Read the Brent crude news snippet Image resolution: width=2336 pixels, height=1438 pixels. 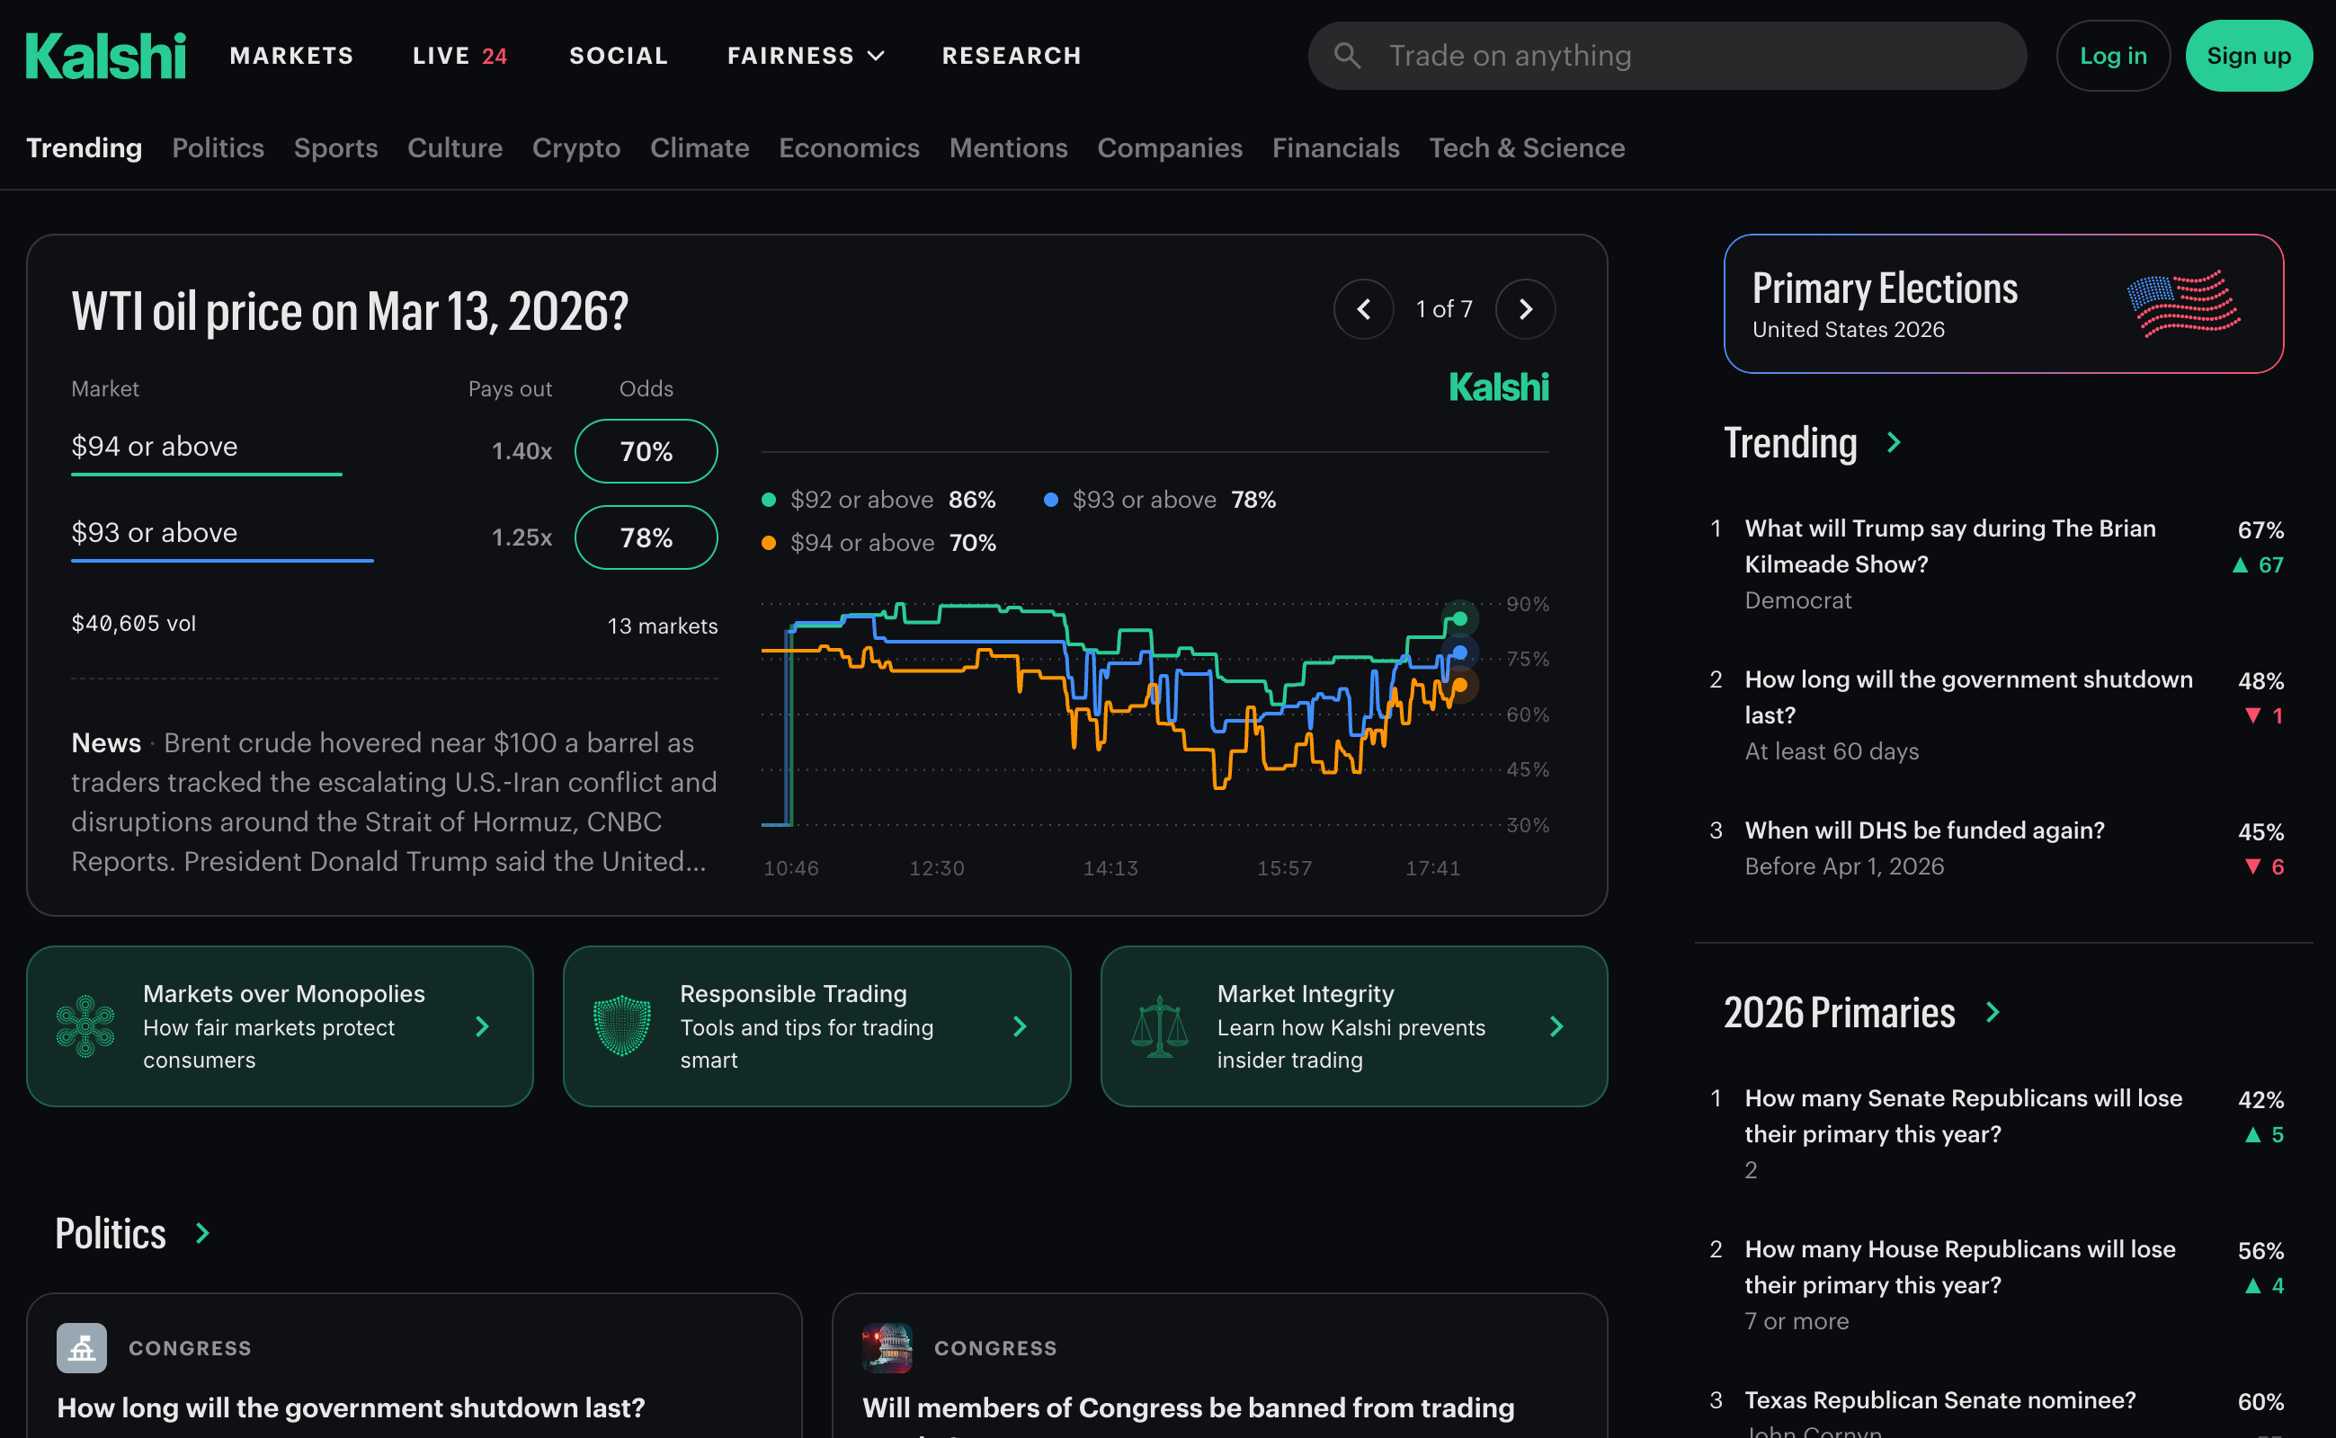point(394,802)
